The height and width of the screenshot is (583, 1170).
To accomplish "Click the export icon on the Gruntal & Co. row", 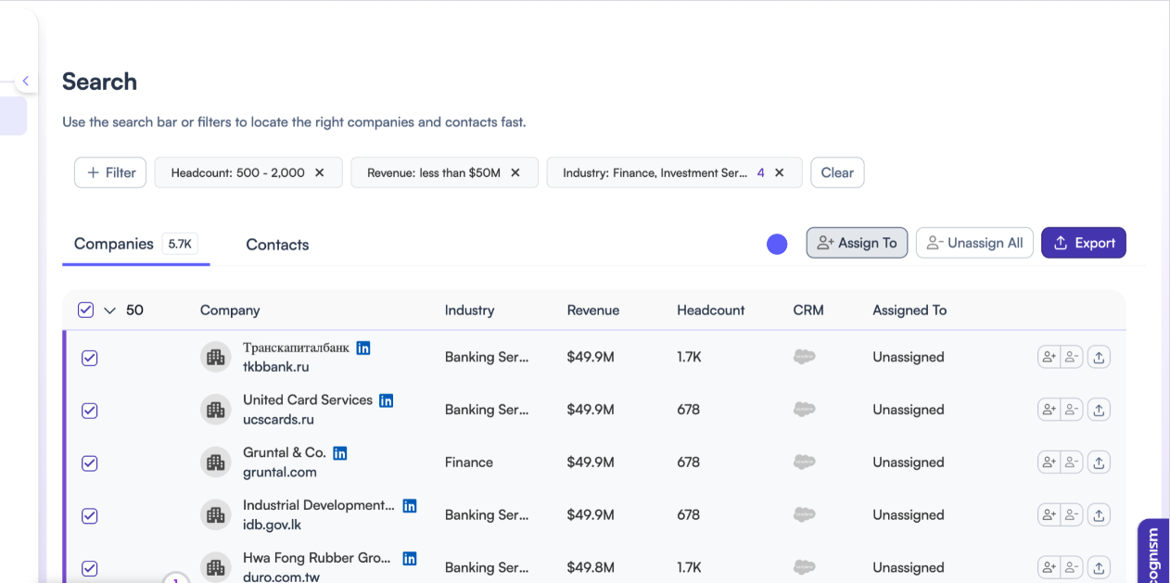I will (1099, 462).
